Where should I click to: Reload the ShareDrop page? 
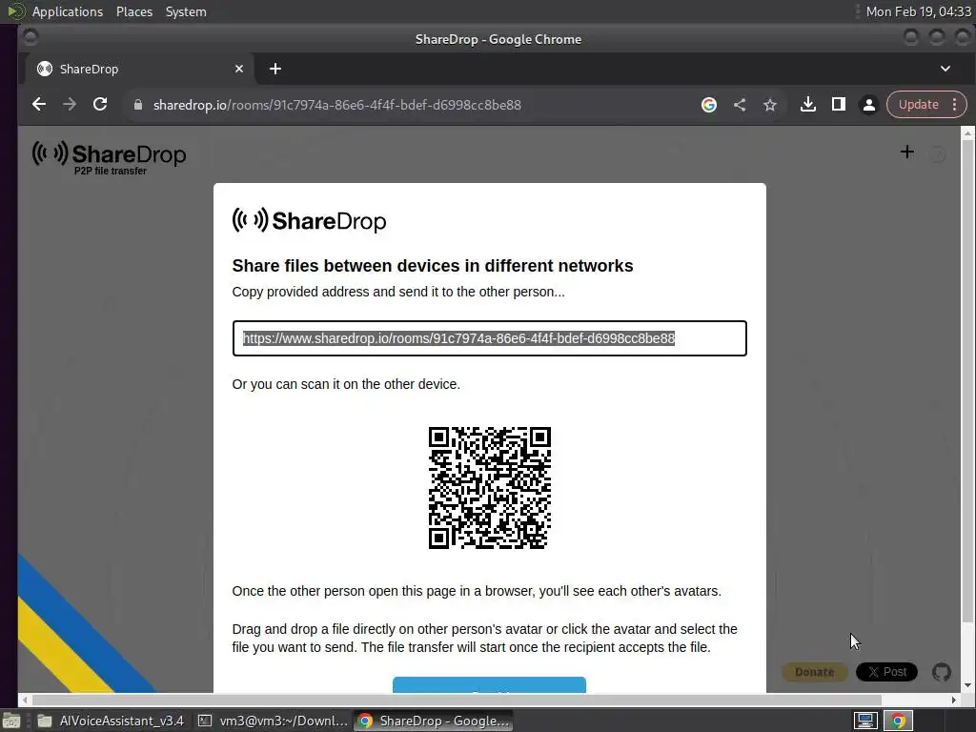point(99,105)
